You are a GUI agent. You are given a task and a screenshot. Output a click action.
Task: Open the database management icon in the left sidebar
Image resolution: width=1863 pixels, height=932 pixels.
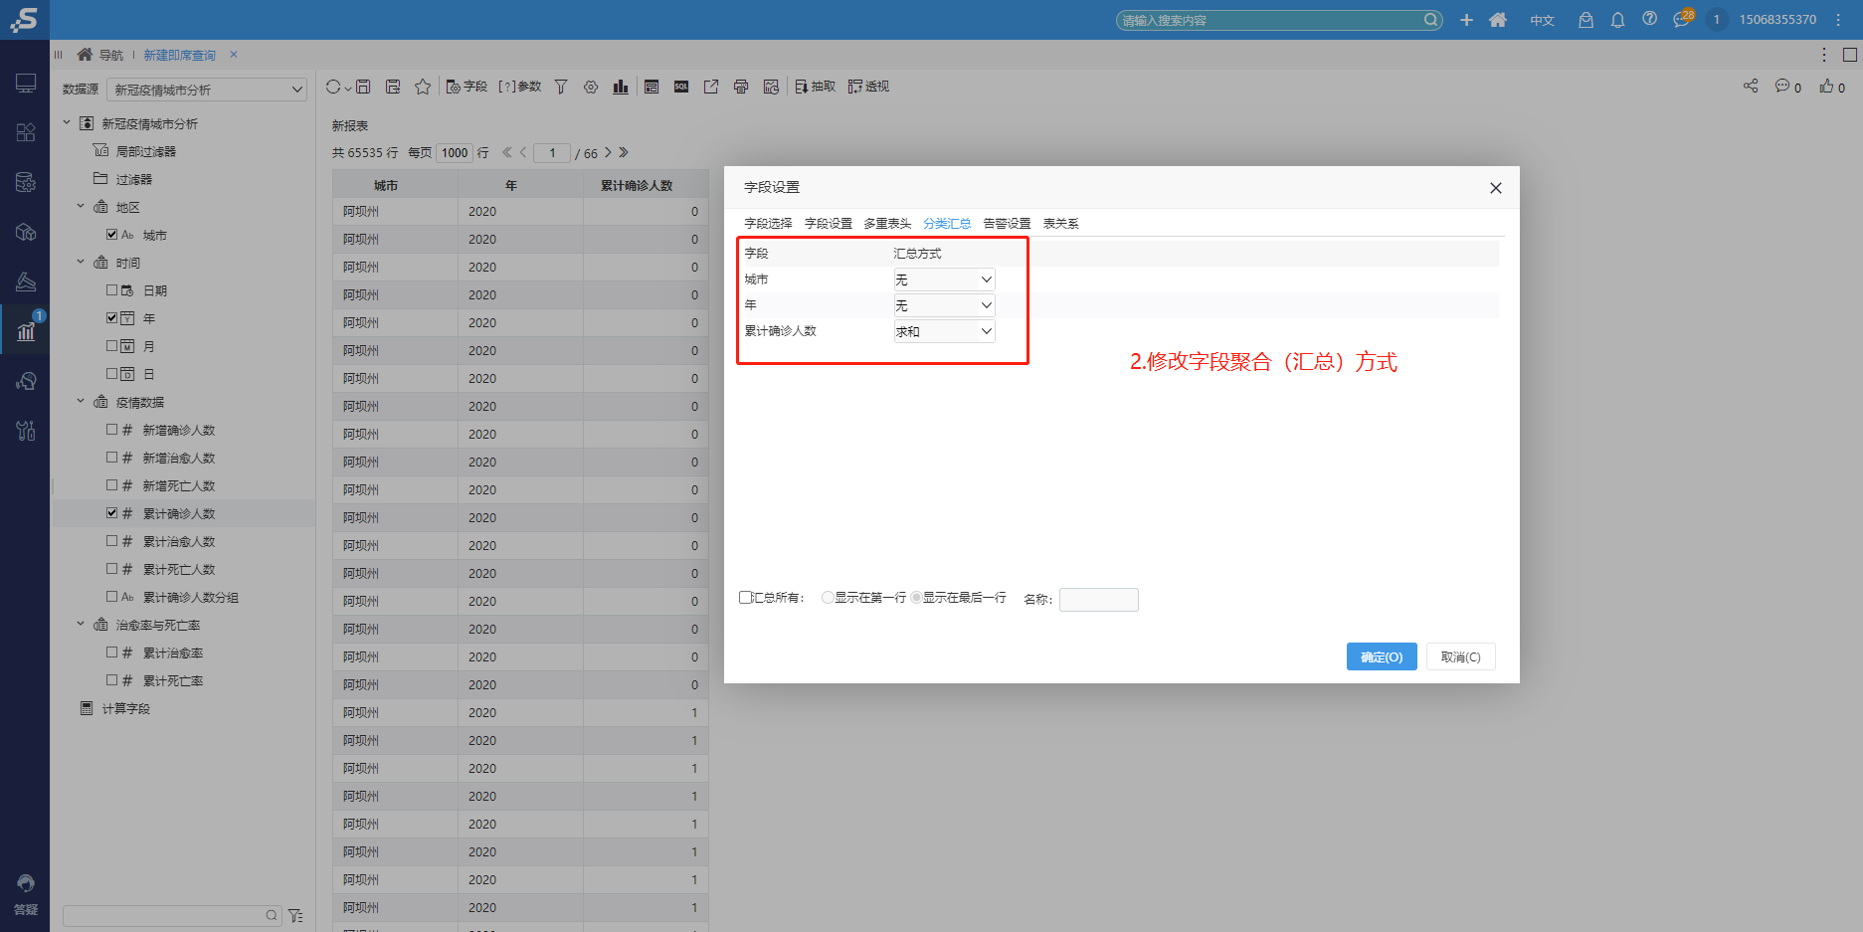point(25,182)
